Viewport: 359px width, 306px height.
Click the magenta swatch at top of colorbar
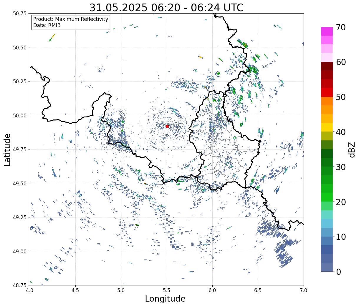(327, 31)
